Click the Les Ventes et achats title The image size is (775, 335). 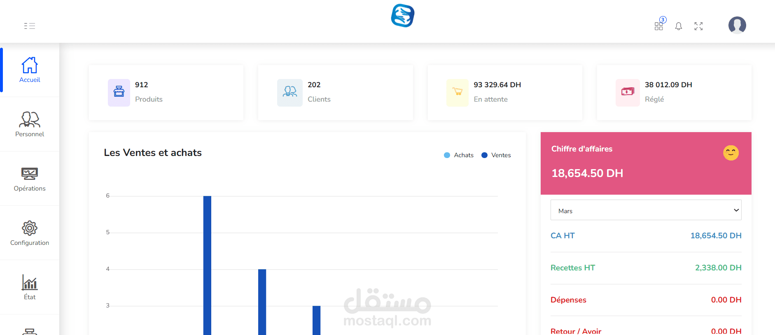153,153
